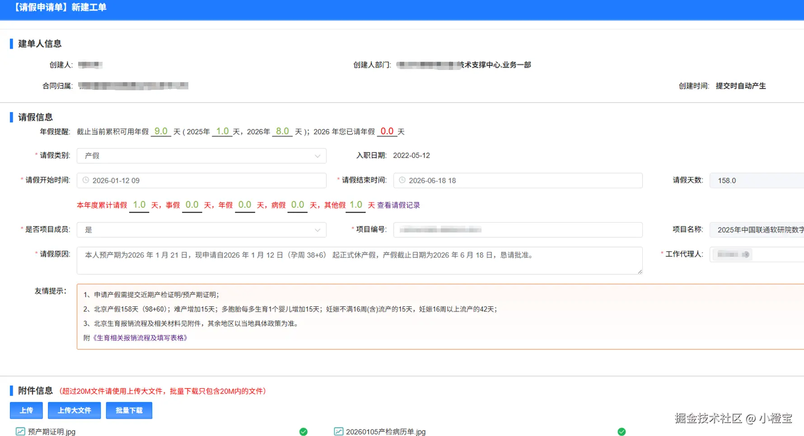Screen dimensions: 804x436
Task: Click the 上传 button
Action: (26, 410)
